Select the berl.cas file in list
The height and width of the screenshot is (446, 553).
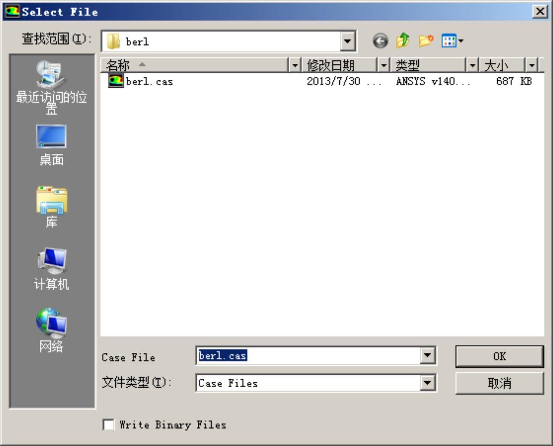pos(149,81)
